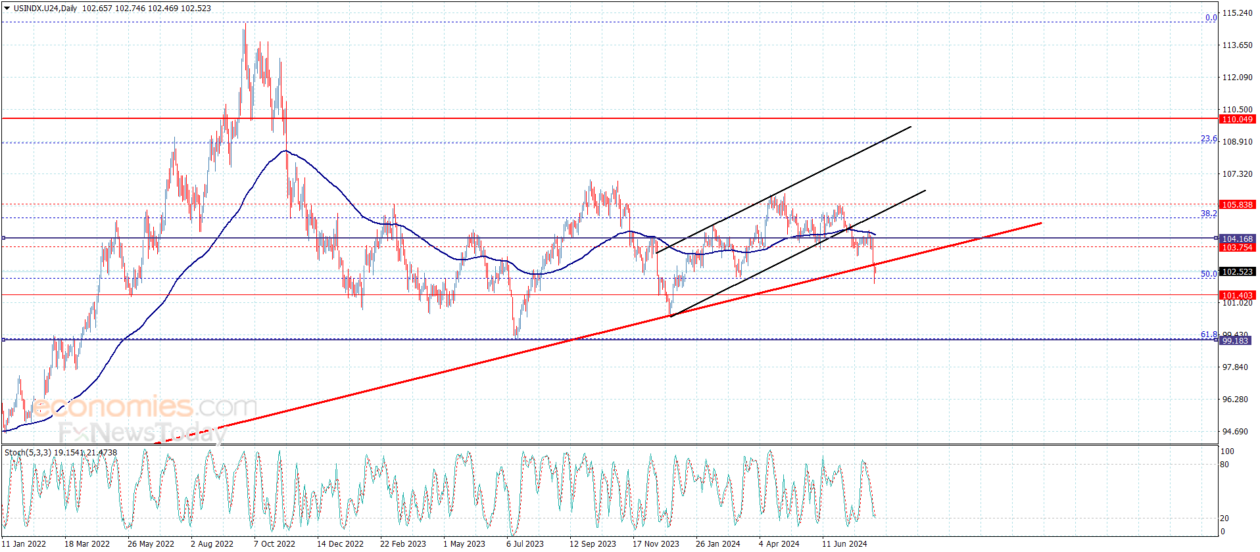Select the blue 104.168 price level tag
Image resolution: width=1260 pixels, height=552 pixels.
pos(1237,239)
